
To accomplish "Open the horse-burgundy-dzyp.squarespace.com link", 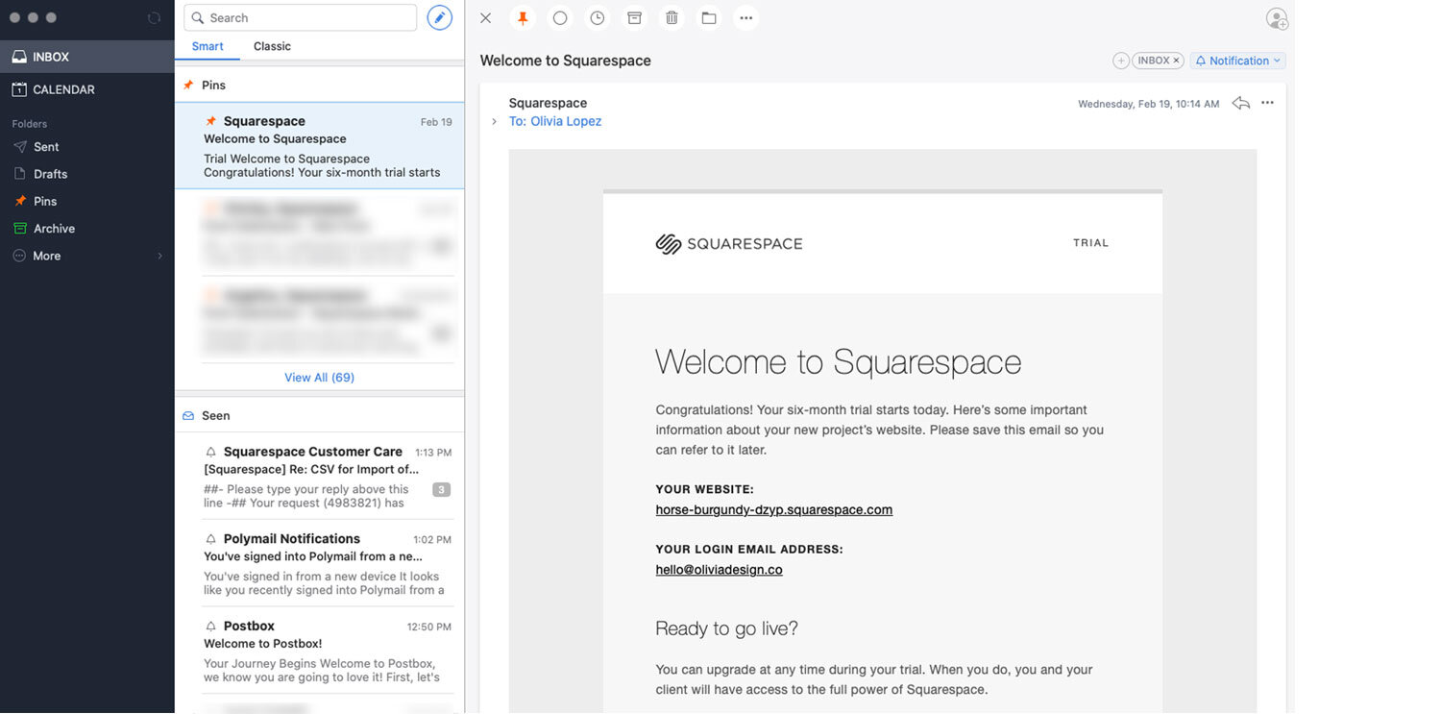I will click(773, 510).
